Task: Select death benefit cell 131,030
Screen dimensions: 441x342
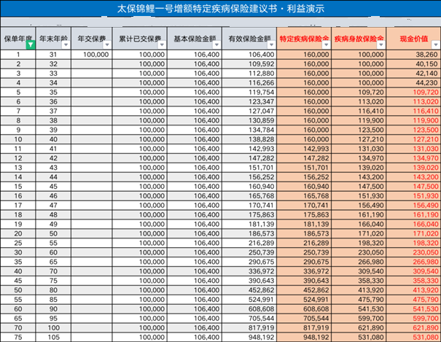Action: pos(359,149)
